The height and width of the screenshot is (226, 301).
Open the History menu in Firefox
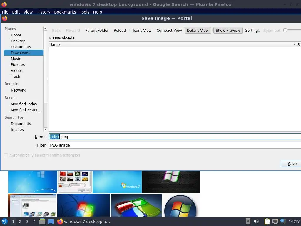pos(44,12)
